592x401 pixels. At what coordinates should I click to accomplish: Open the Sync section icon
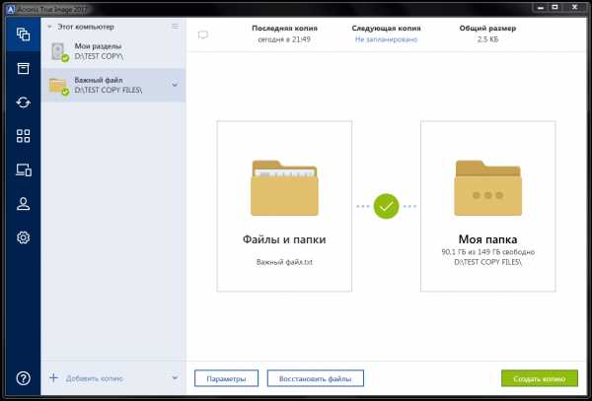23,102
